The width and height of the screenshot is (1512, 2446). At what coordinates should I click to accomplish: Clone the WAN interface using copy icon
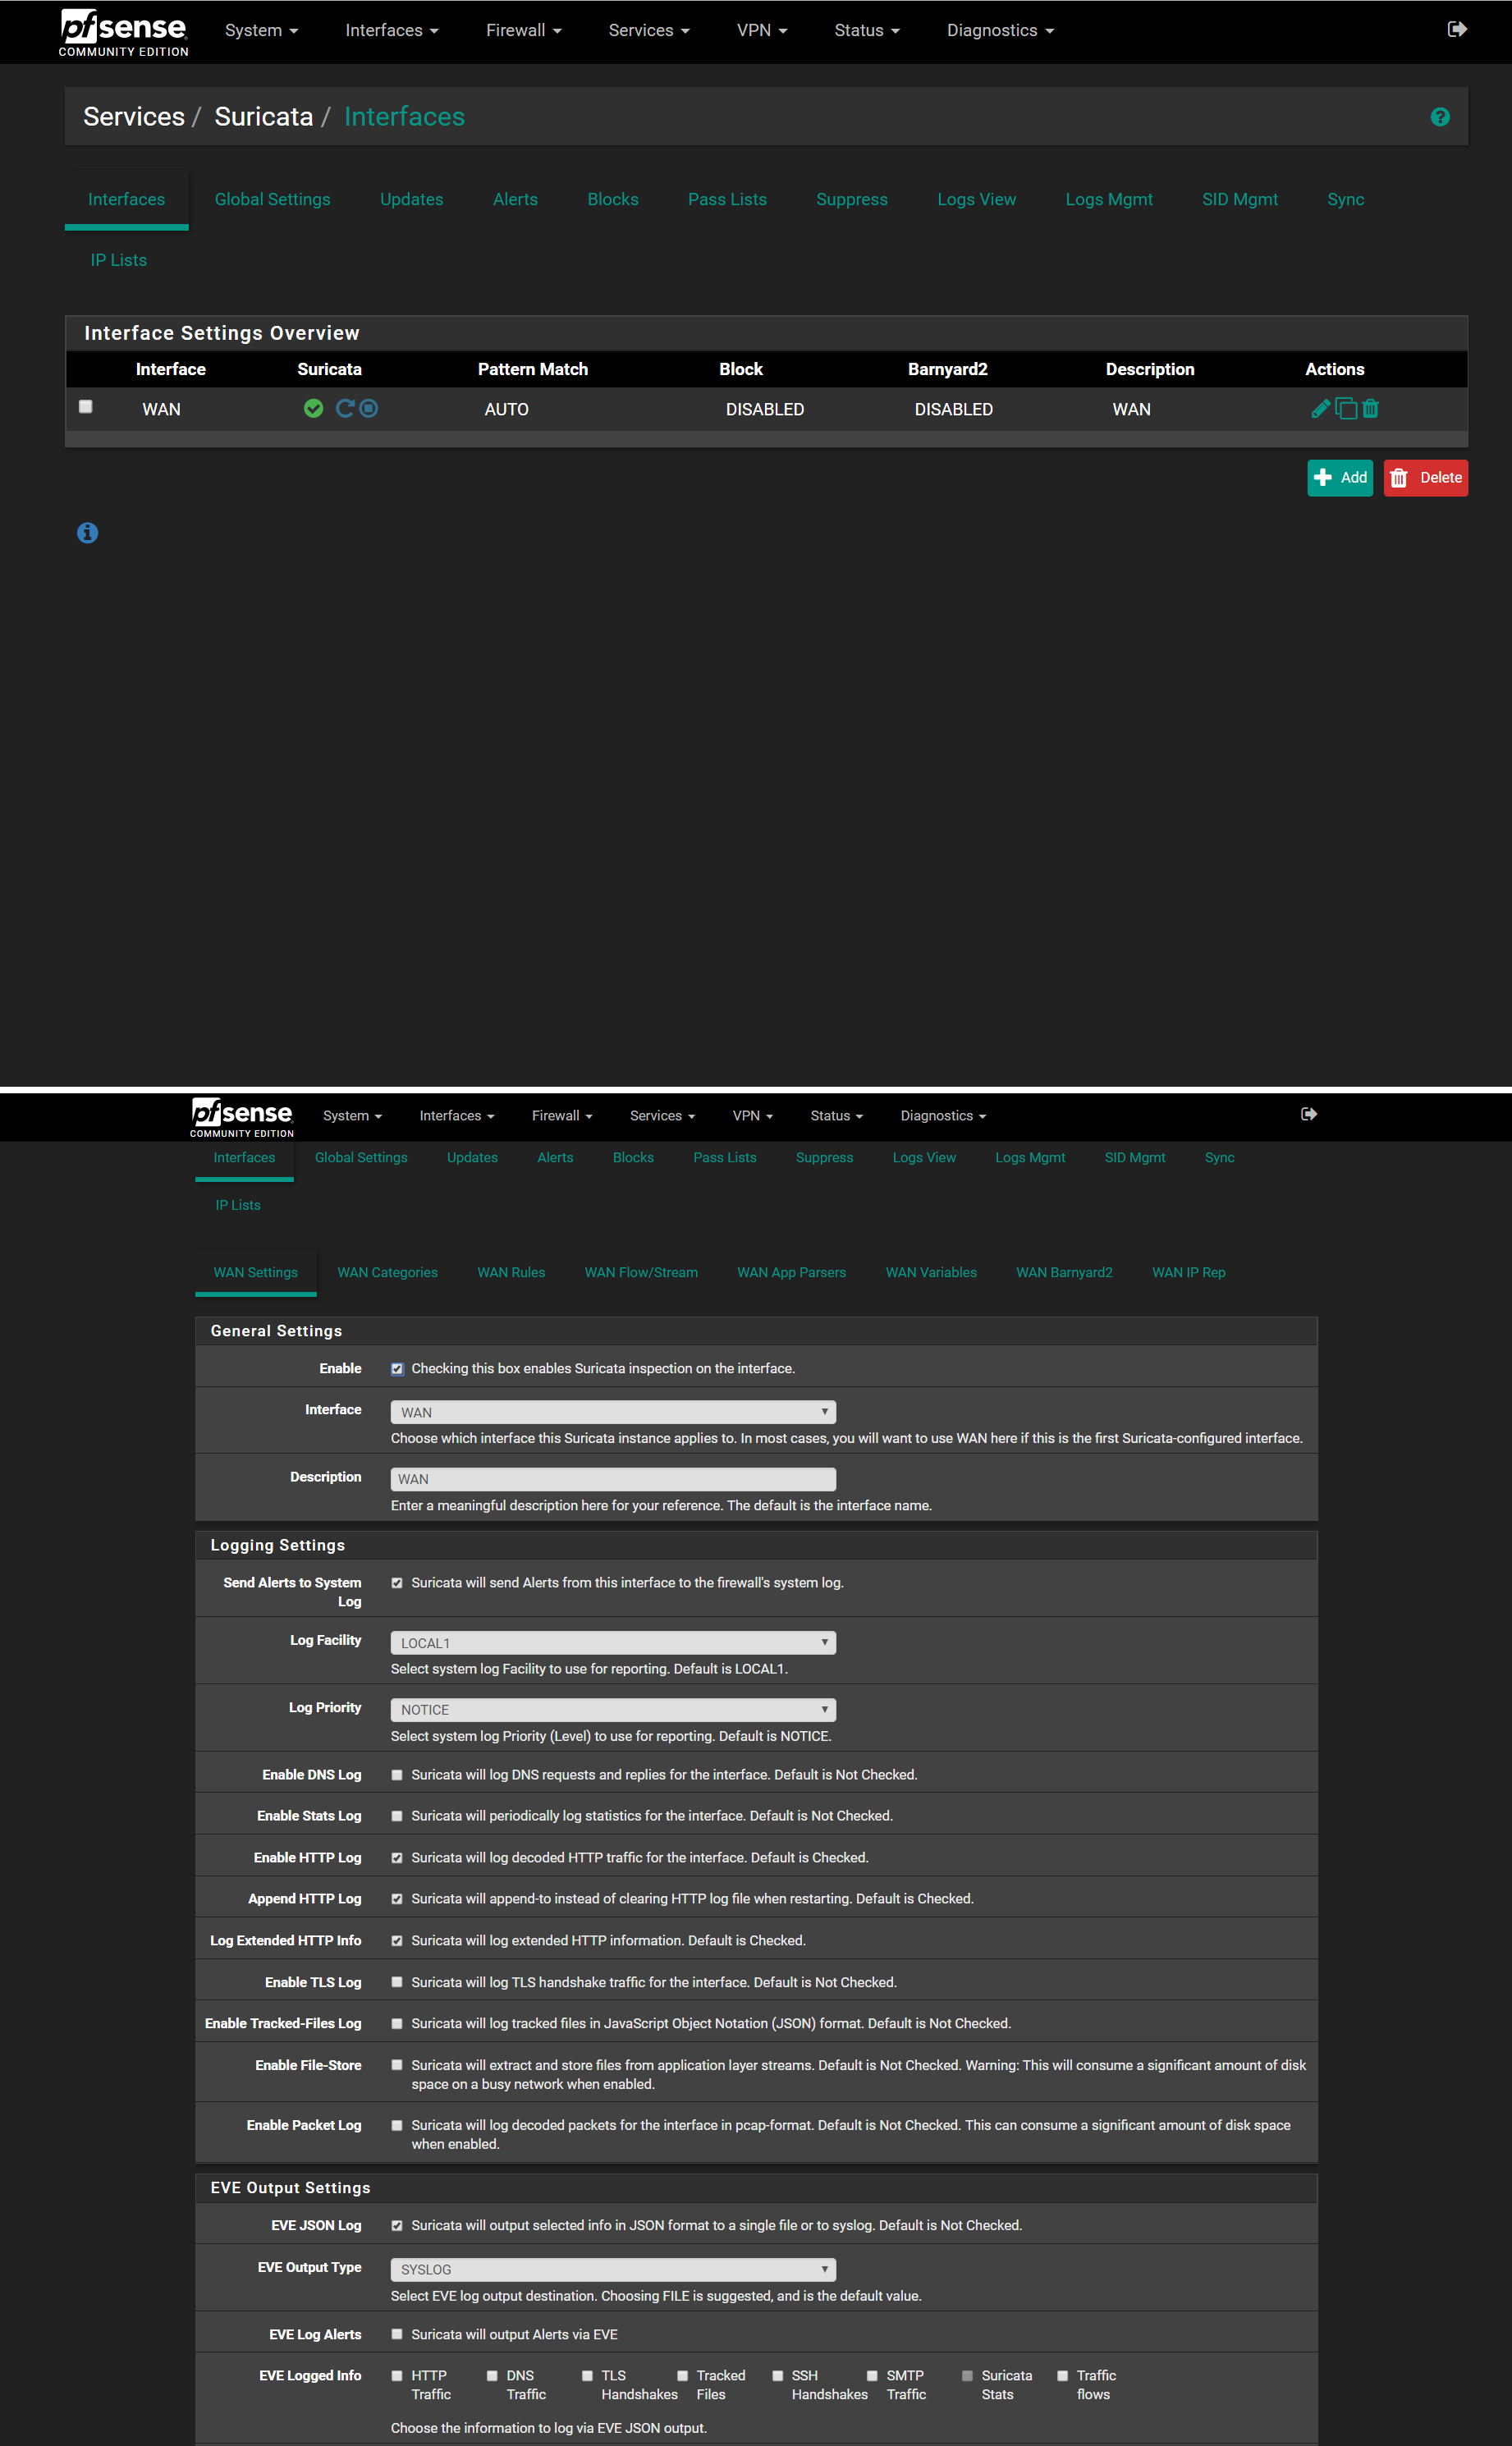click(1346, 408)
